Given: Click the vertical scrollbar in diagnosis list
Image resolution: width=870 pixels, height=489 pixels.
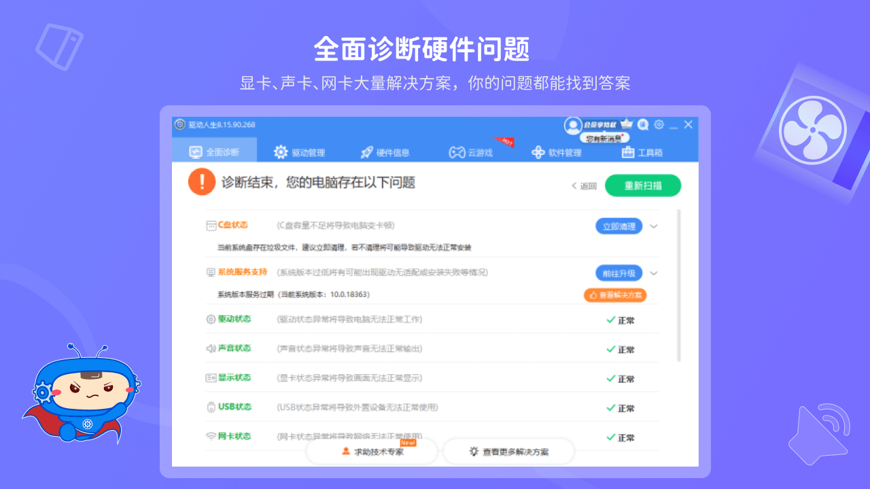Looking at the screenshot, I should pos(678,285).
